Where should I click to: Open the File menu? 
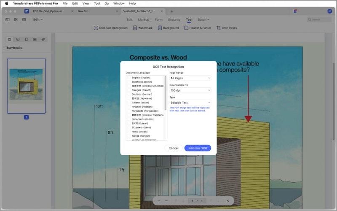click(x=65, y=3)
